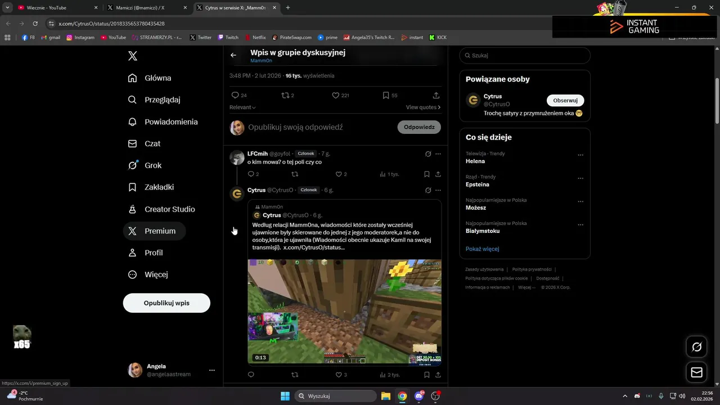
Task: Open Twitch bookmark
Action: [228, 38]
